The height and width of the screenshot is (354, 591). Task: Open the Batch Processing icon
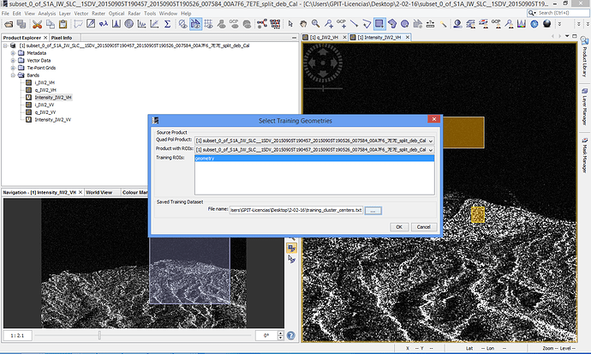click(x=275, y=24)
